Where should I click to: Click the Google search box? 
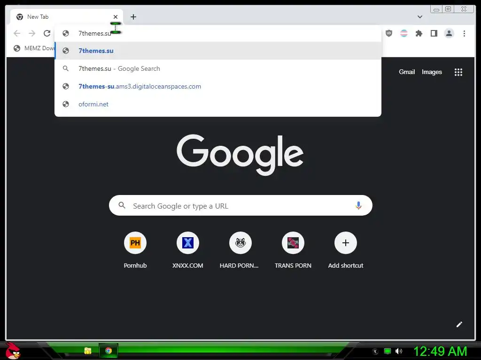pos(240,205)
